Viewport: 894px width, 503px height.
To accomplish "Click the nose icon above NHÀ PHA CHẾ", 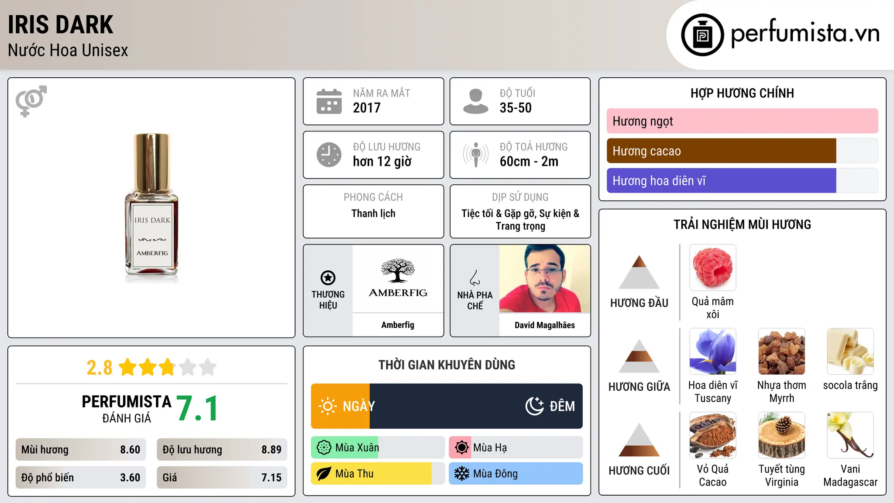I will click(475, 278).
